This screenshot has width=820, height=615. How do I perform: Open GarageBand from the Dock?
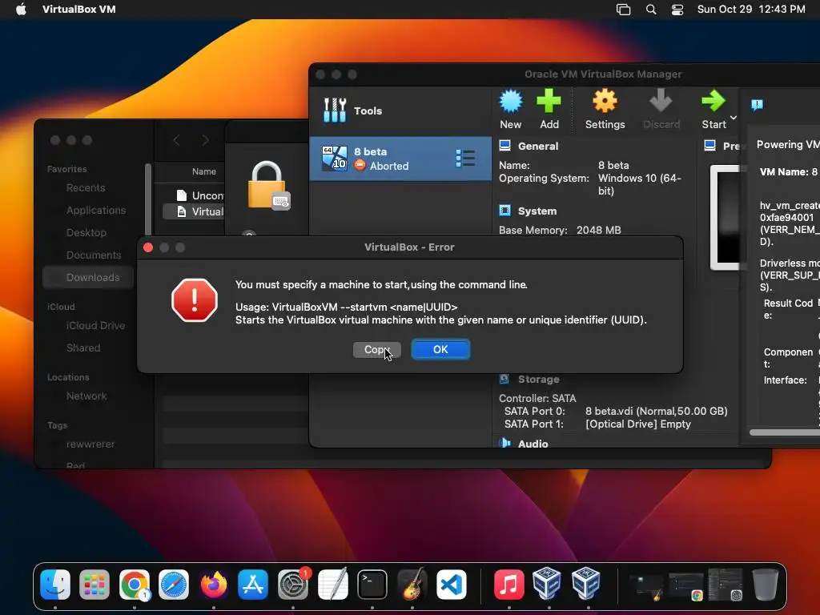tap(412, 584)
